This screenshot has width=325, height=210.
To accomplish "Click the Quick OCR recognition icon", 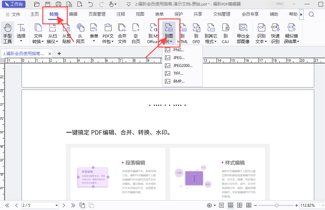I will pyautogui.click(x=275, y=33).
